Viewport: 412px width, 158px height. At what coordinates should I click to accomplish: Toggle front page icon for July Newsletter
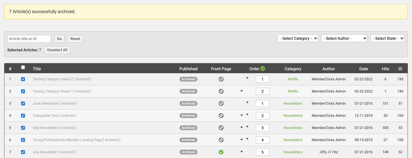coord(221,152)
